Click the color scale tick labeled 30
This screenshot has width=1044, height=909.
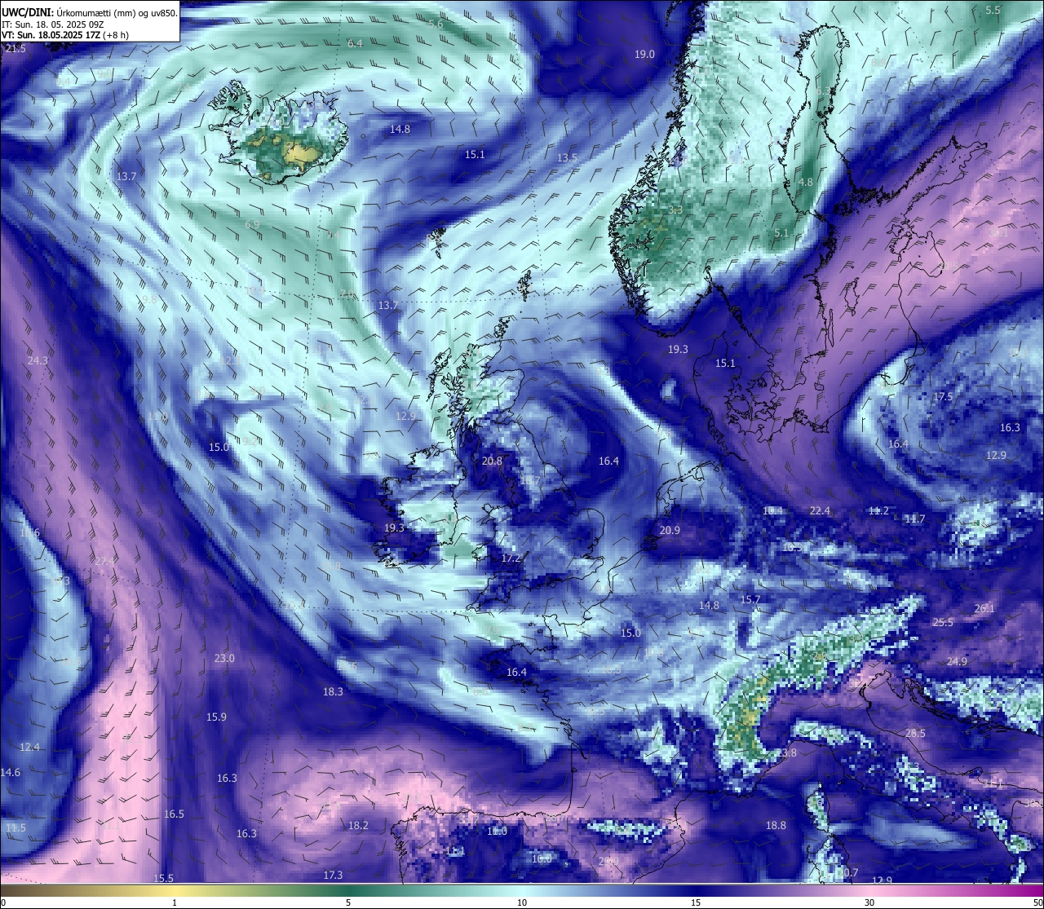tap(869, 902)
